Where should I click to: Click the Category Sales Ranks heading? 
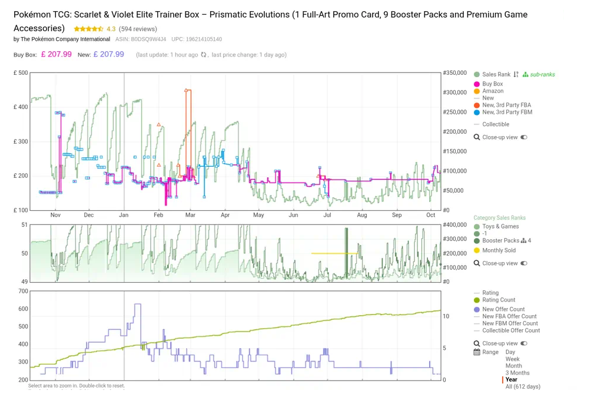click(x=499, y=218)
